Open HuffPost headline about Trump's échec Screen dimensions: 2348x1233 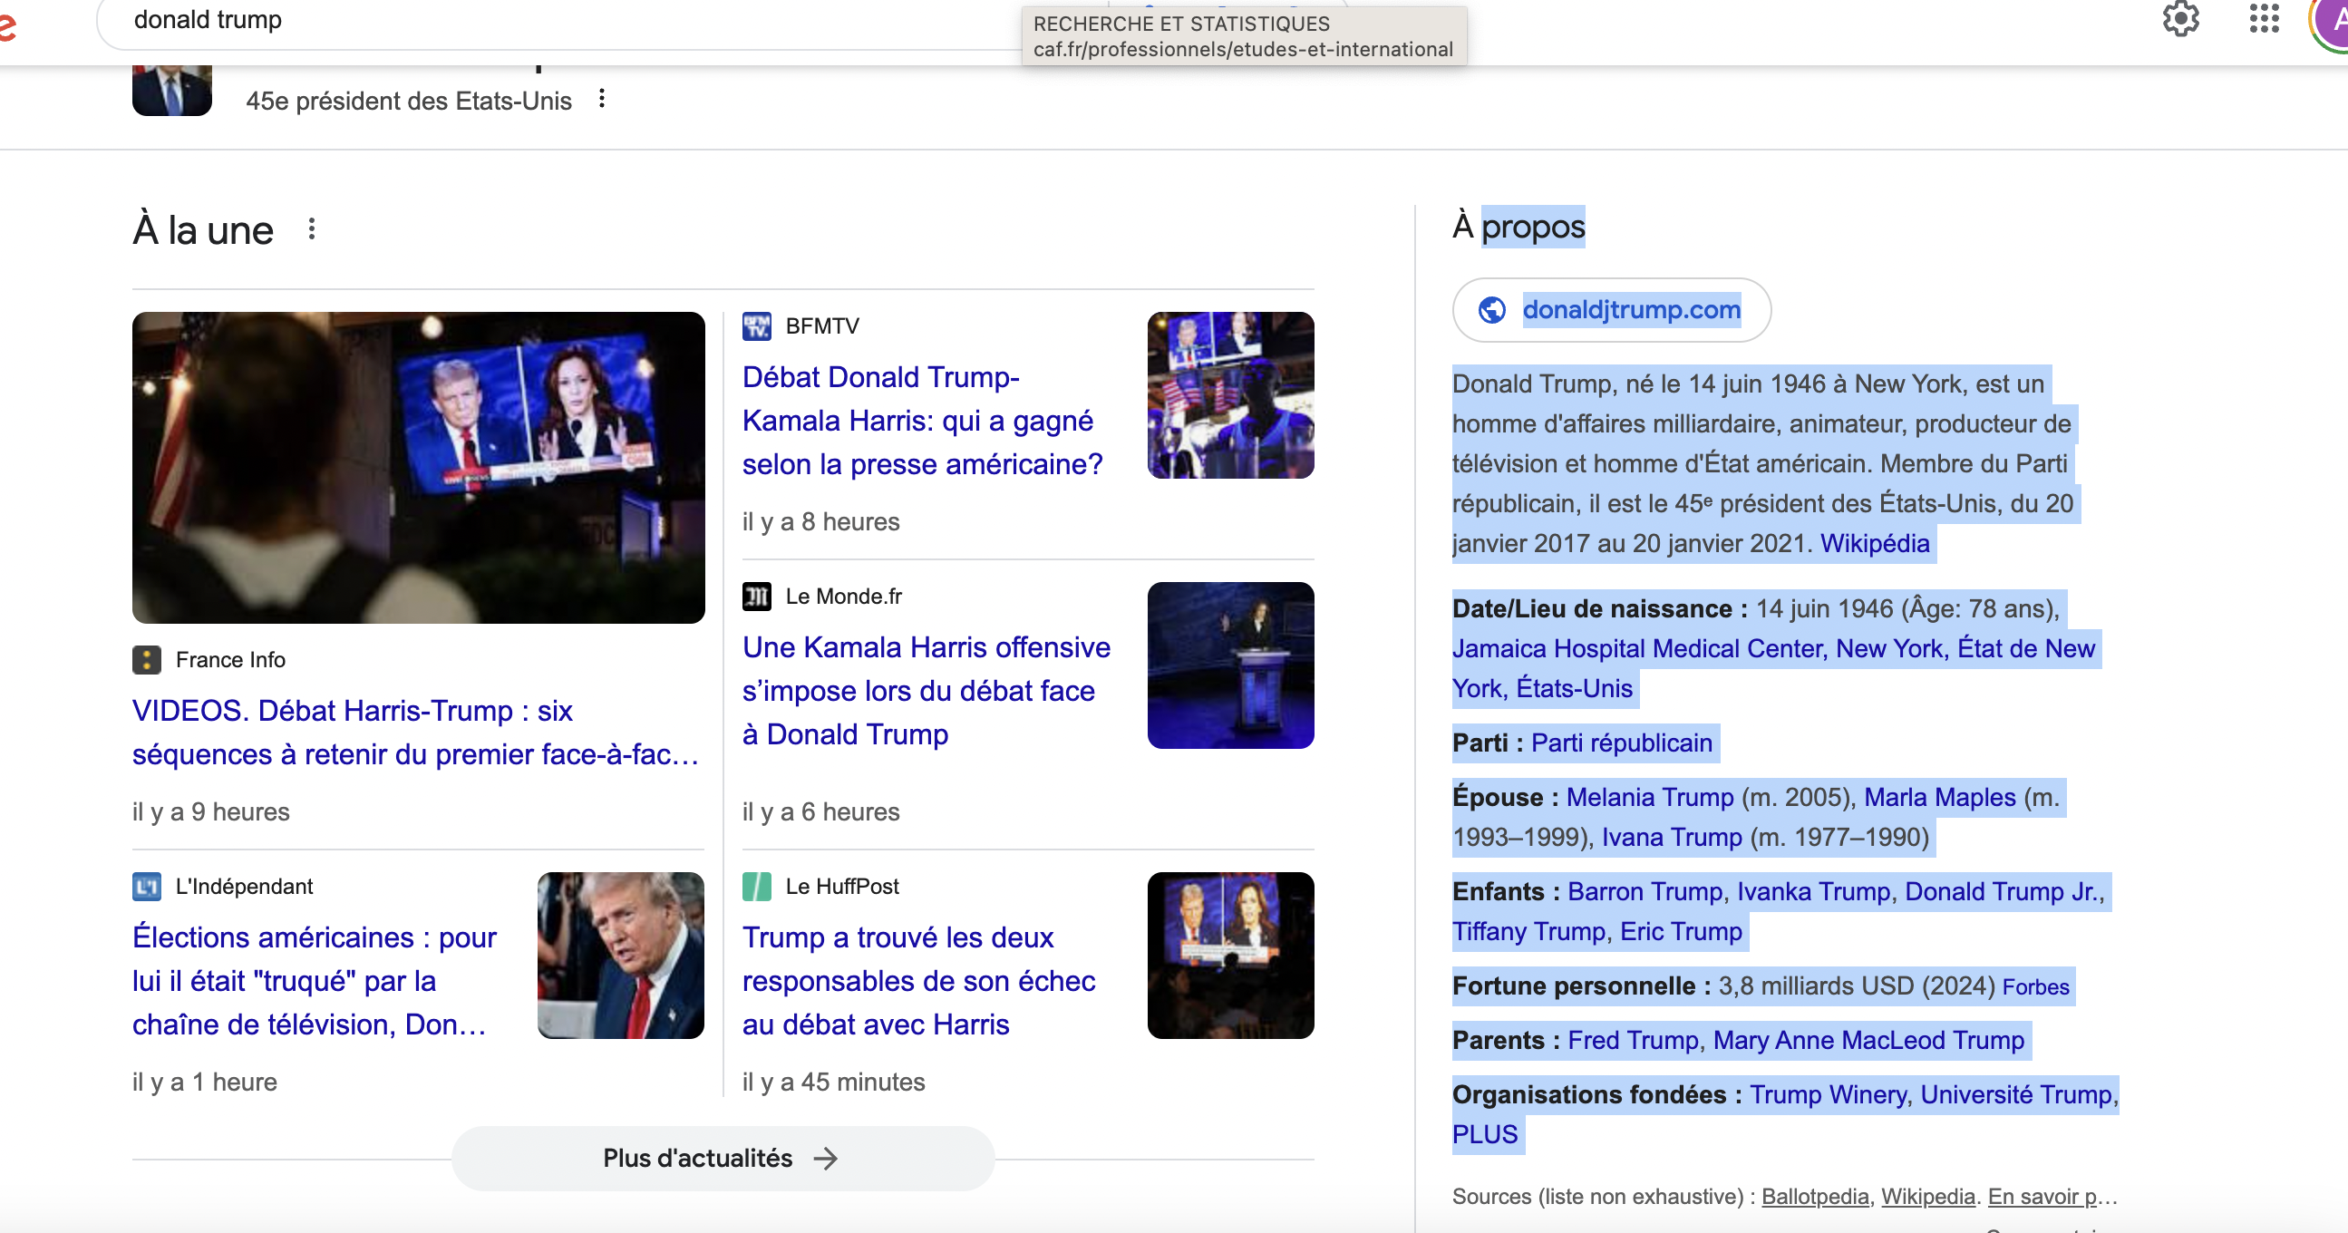(x=918, y=982)
